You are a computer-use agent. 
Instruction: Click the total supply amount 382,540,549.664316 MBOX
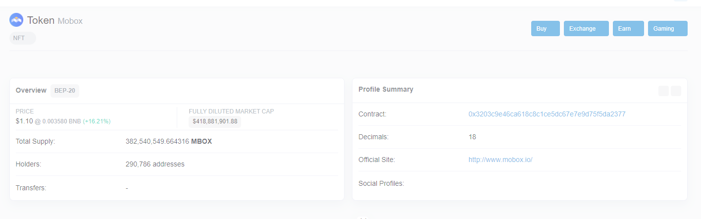(168, 141)
